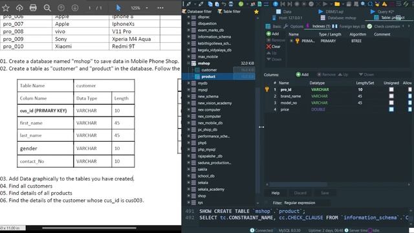This screenshot has height=233, width=414.
Task: Click the copy icon in HeidiSQL toolbar
Action: [x=210, y=4]
